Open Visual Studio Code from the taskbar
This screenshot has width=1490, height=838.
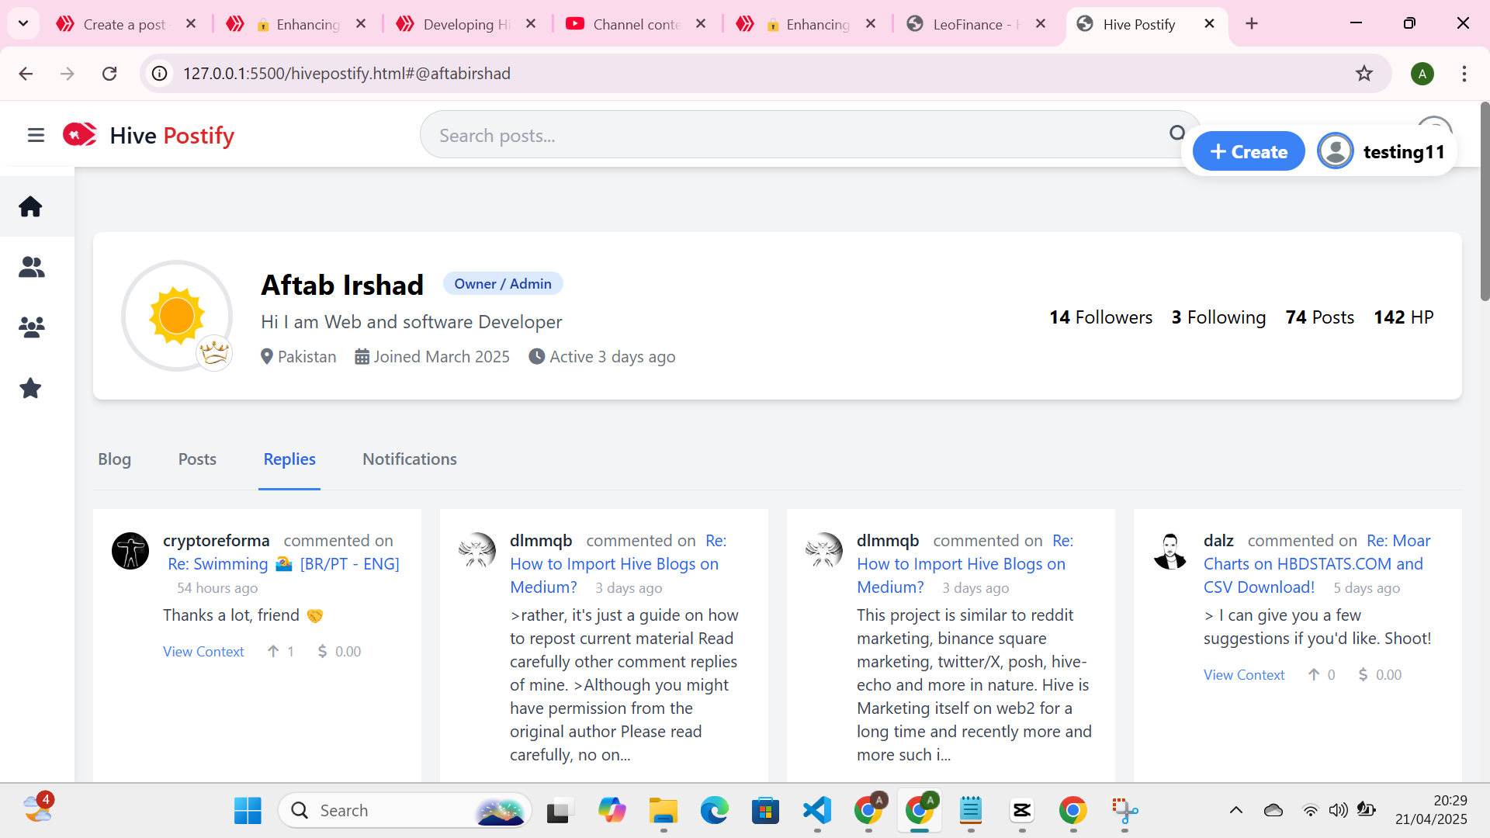point(817,811)
